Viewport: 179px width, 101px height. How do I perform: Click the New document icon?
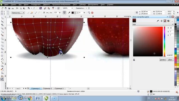(3, 8)
